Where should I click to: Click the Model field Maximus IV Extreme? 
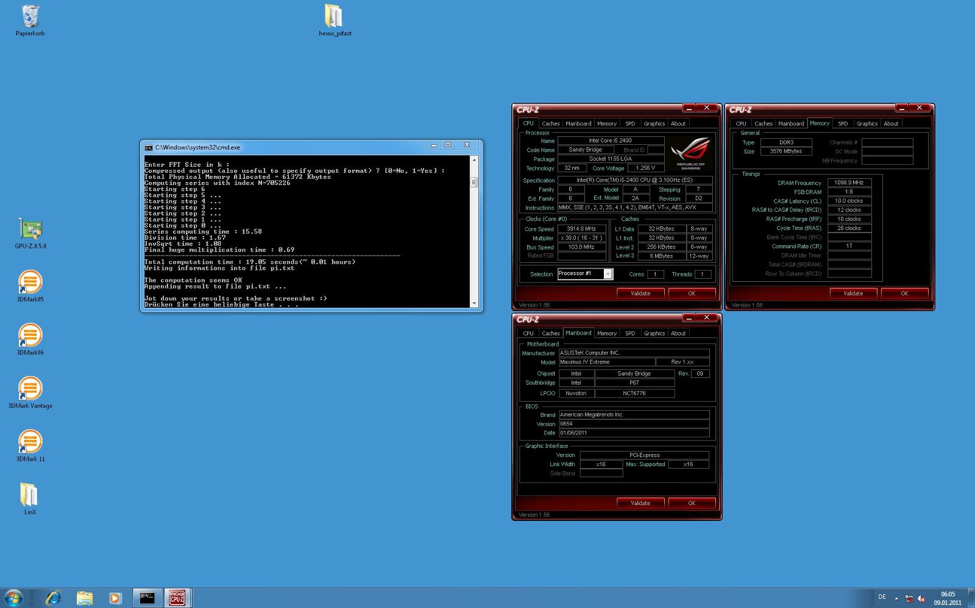click(x=606, y=362)
